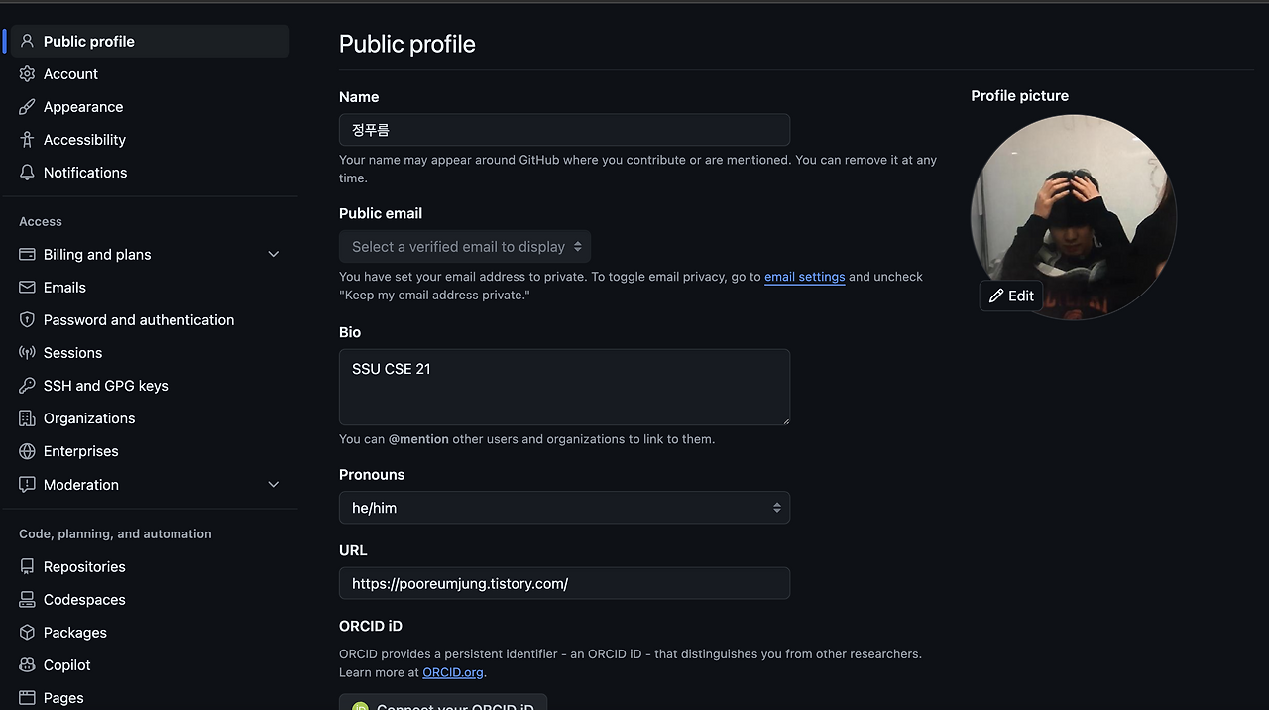Click the Notifications bell icon
The width and height of the screenshot is (1269, 710).
pyautogui.click(x=27, y=173)
